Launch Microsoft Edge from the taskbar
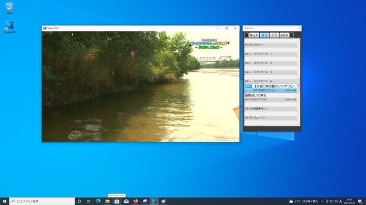 coord(98,201)
